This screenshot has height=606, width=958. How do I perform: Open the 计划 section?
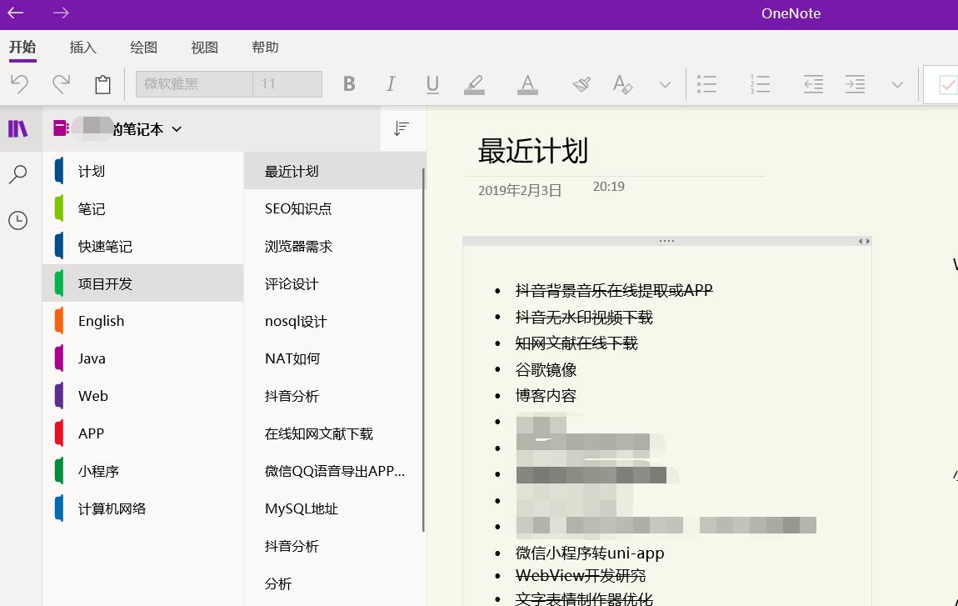pos(143,171)
